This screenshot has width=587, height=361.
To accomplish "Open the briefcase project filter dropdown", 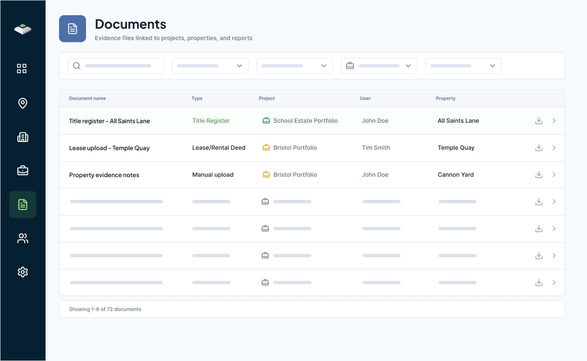I will click(x=379, y=66).
